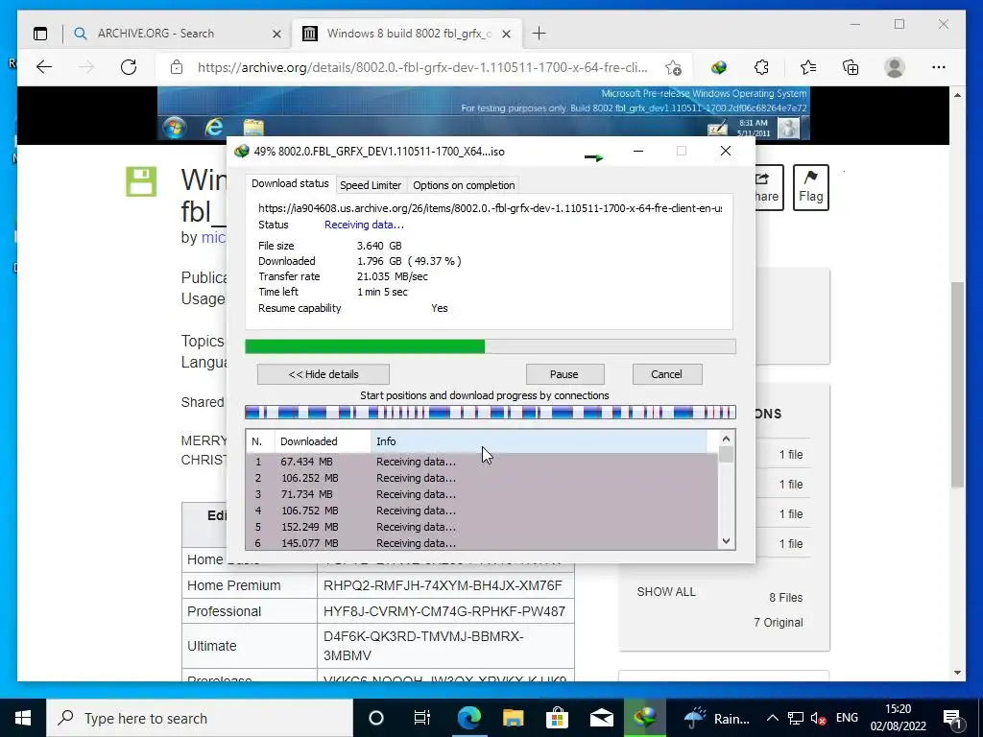The width and height of the screenshot is (983, 737).
Task: Select connection row with 67.434 MB
Action: pos(482,462)
